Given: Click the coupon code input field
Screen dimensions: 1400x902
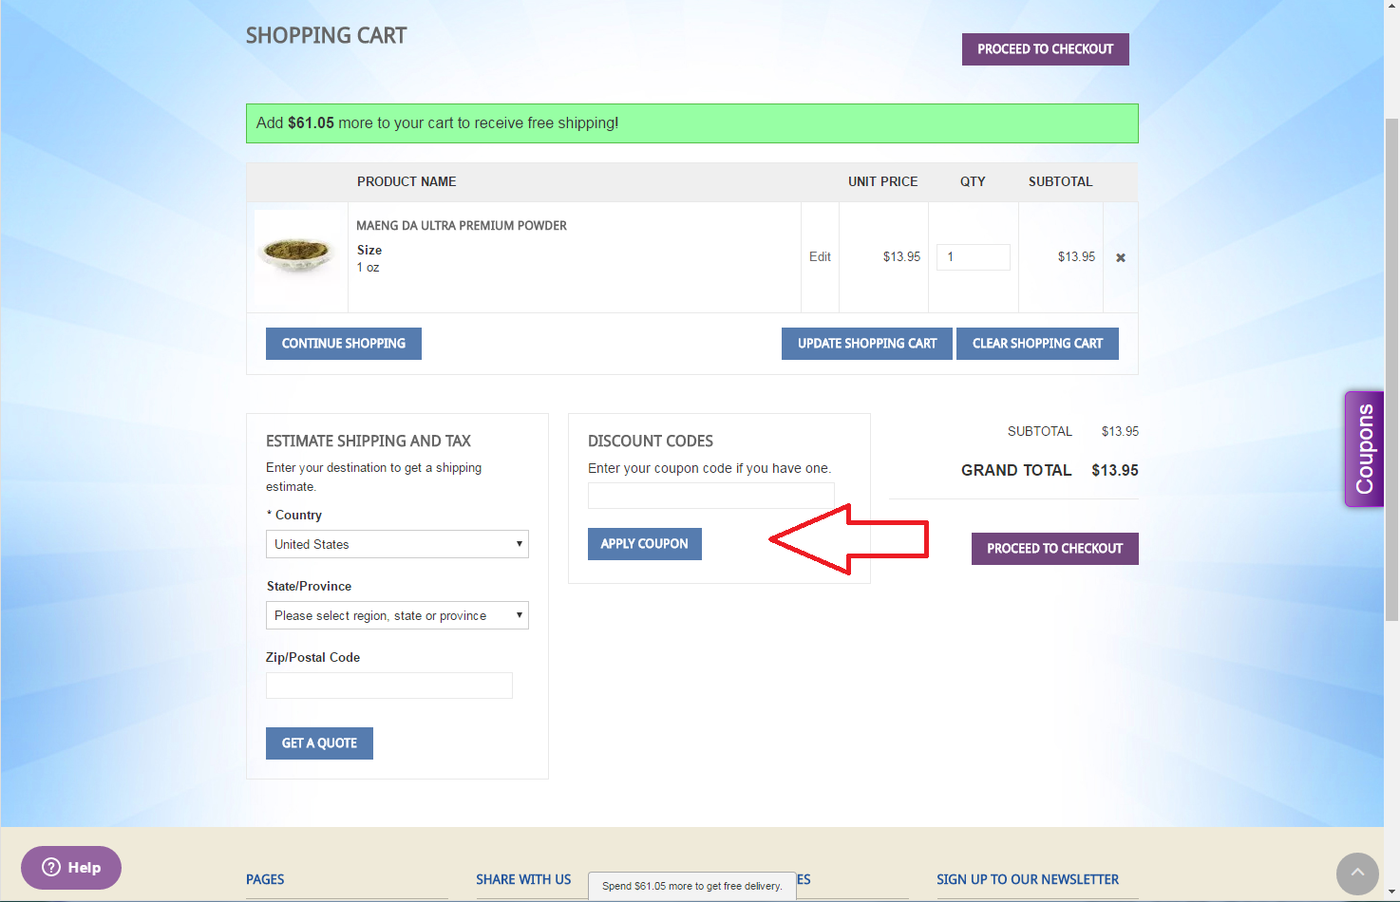Looking at the screenshot, I should coord(710,496).
